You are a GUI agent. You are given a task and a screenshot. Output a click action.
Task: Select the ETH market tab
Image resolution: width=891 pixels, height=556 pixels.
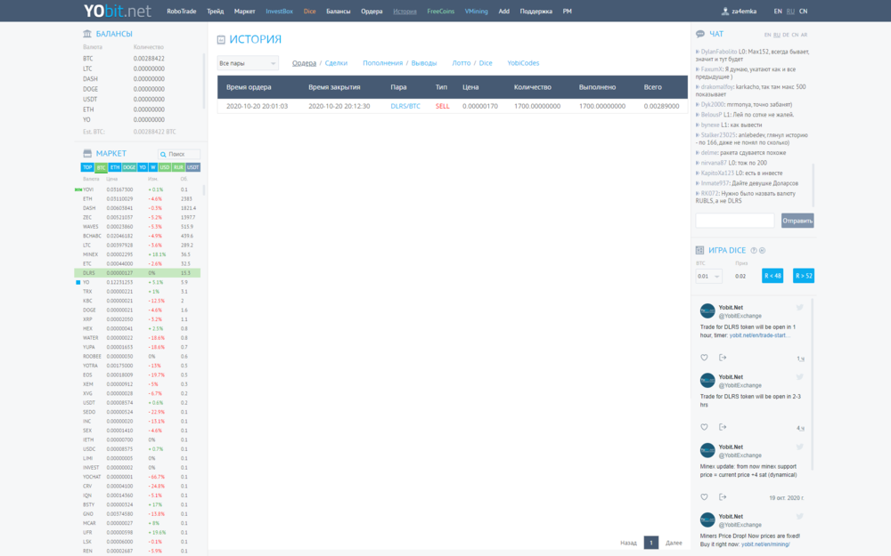pos(115,167)
